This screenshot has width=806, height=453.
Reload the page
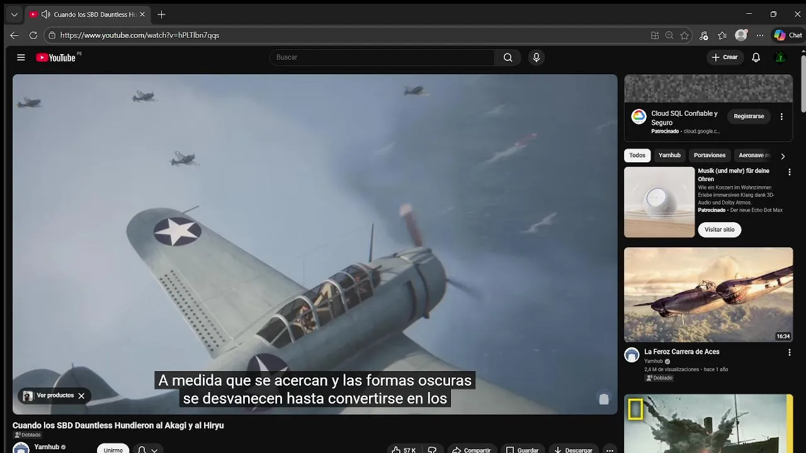point(33,35)
